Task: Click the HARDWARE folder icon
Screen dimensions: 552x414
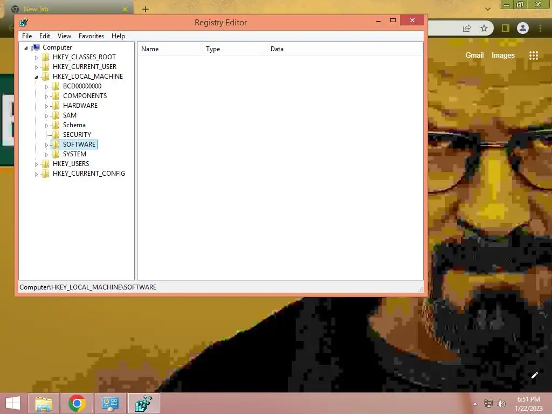Action: tap(56, 106)
